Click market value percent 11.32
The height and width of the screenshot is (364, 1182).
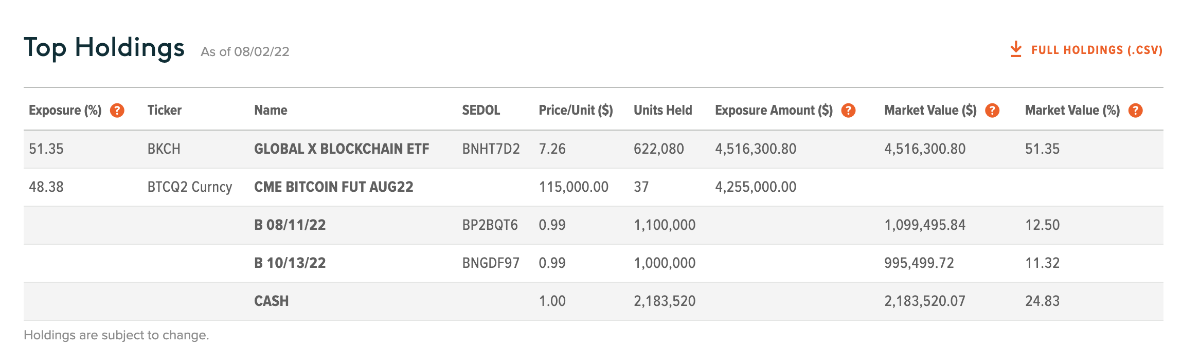[1042, 263]
